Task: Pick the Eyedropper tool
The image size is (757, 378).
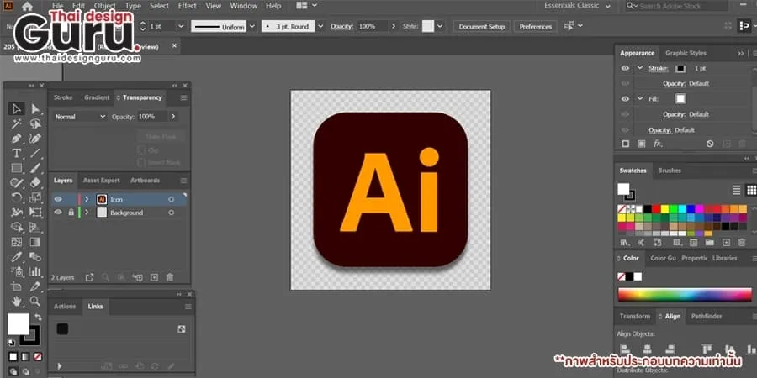Action: 17,256
